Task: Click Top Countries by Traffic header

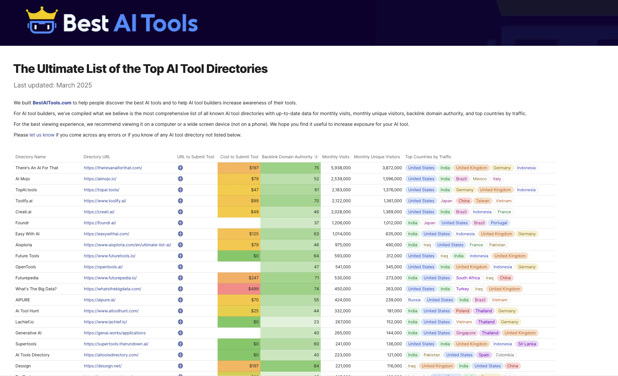Action: [428, 157]
